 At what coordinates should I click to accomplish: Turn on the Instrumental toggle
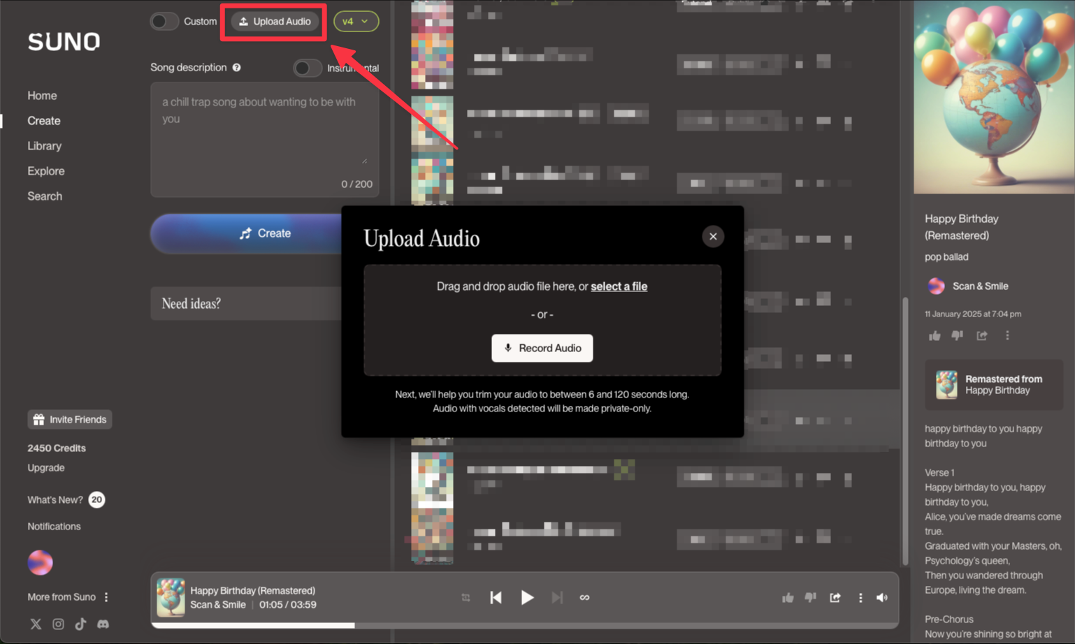tap(308, 68)
